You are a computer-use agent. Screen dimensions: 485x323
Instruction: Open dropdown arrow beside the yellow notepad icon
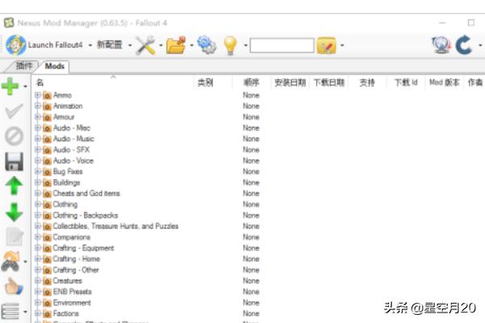pyautogui.click(x=342, y=45)
